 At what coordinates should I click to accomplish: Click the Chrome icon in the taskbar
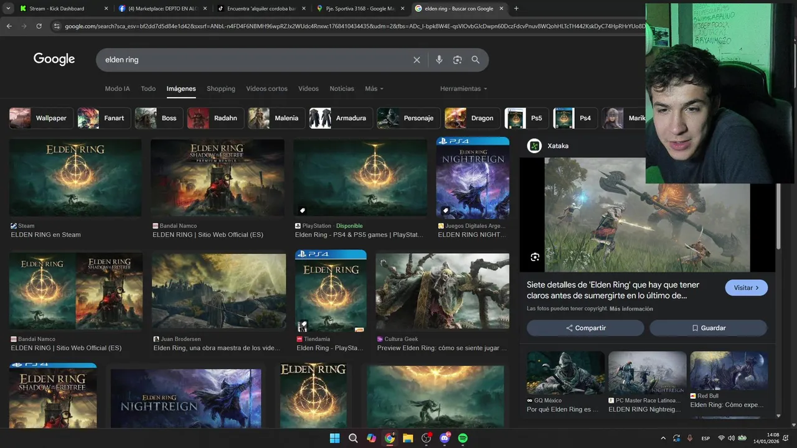point(389,438)
